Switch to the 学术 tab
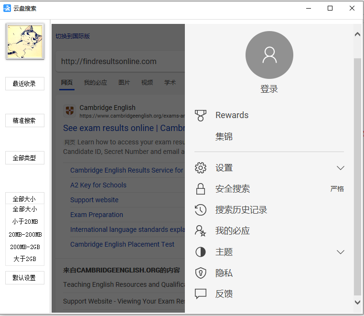This screenshot has width=364, height=316. [170, 83]
